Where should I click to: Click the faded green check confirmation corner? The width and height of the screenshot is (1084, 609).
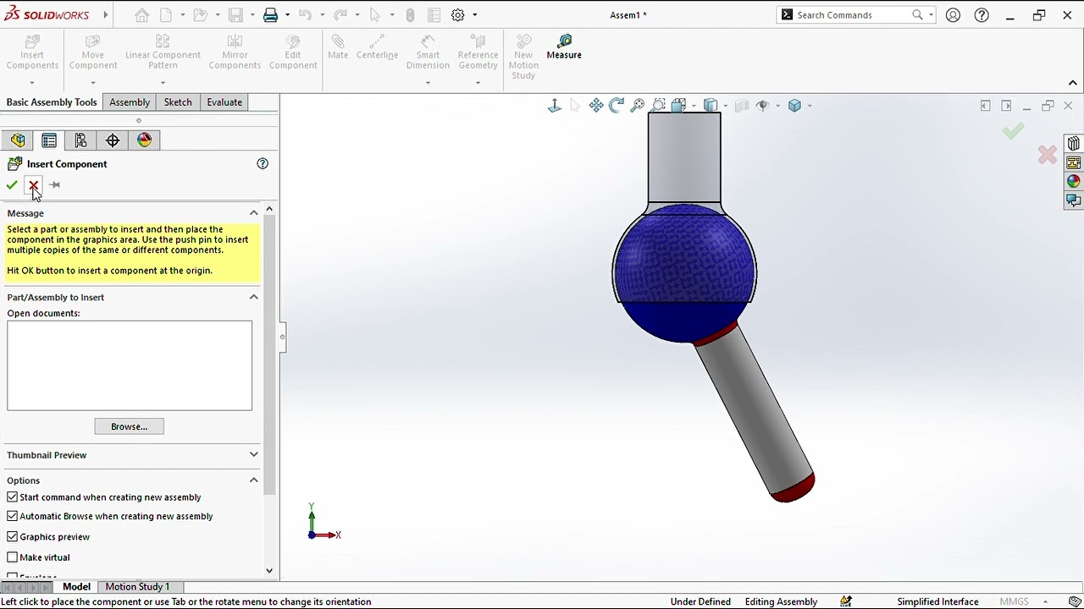tap(1013, 131)
